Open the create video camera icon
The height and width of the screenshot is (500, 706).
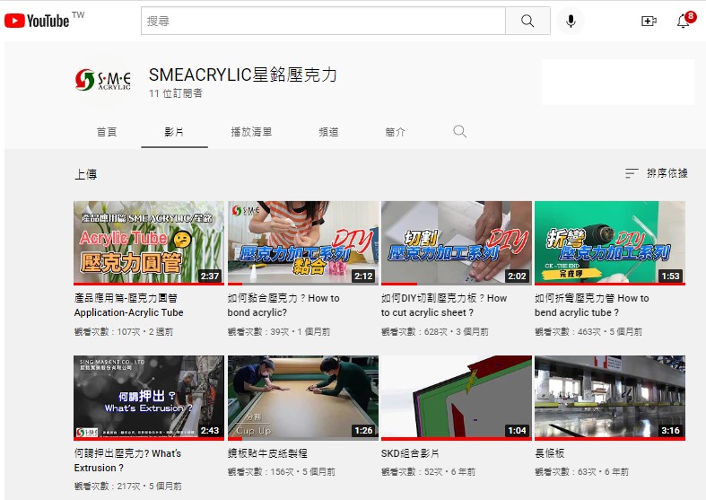pos(649,21)
